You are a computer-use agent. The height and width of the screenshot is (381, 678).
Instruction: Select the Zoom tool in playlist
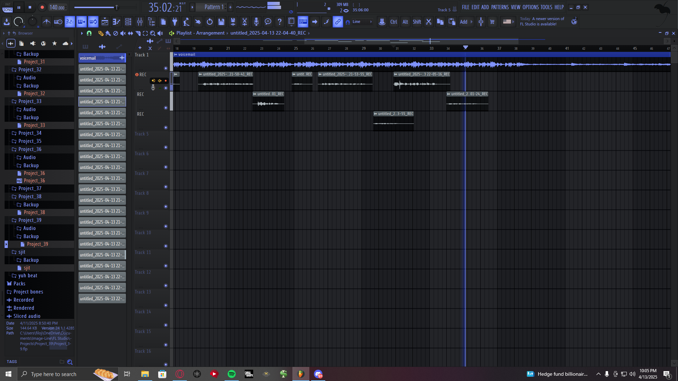(153, 33)
